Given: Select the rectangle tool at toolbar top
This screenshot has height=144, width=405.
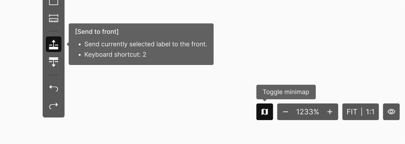Looking at the screenshot, I should (x=53, y=2).
